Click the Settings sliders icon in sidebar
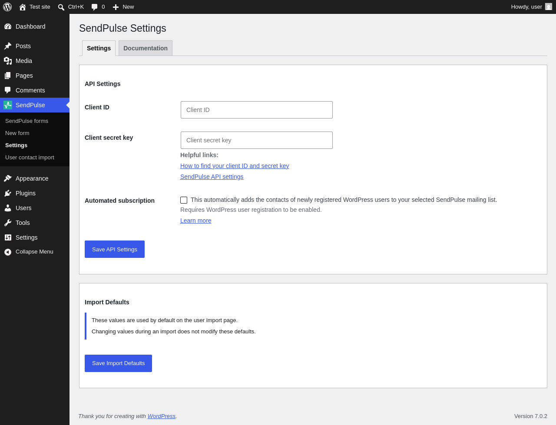The height and width of the screenshot is (425, 556). (8, 237)
